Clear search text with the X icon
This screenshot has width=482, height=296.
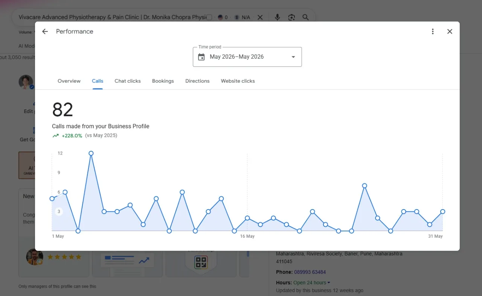click(x=260, y=17)
